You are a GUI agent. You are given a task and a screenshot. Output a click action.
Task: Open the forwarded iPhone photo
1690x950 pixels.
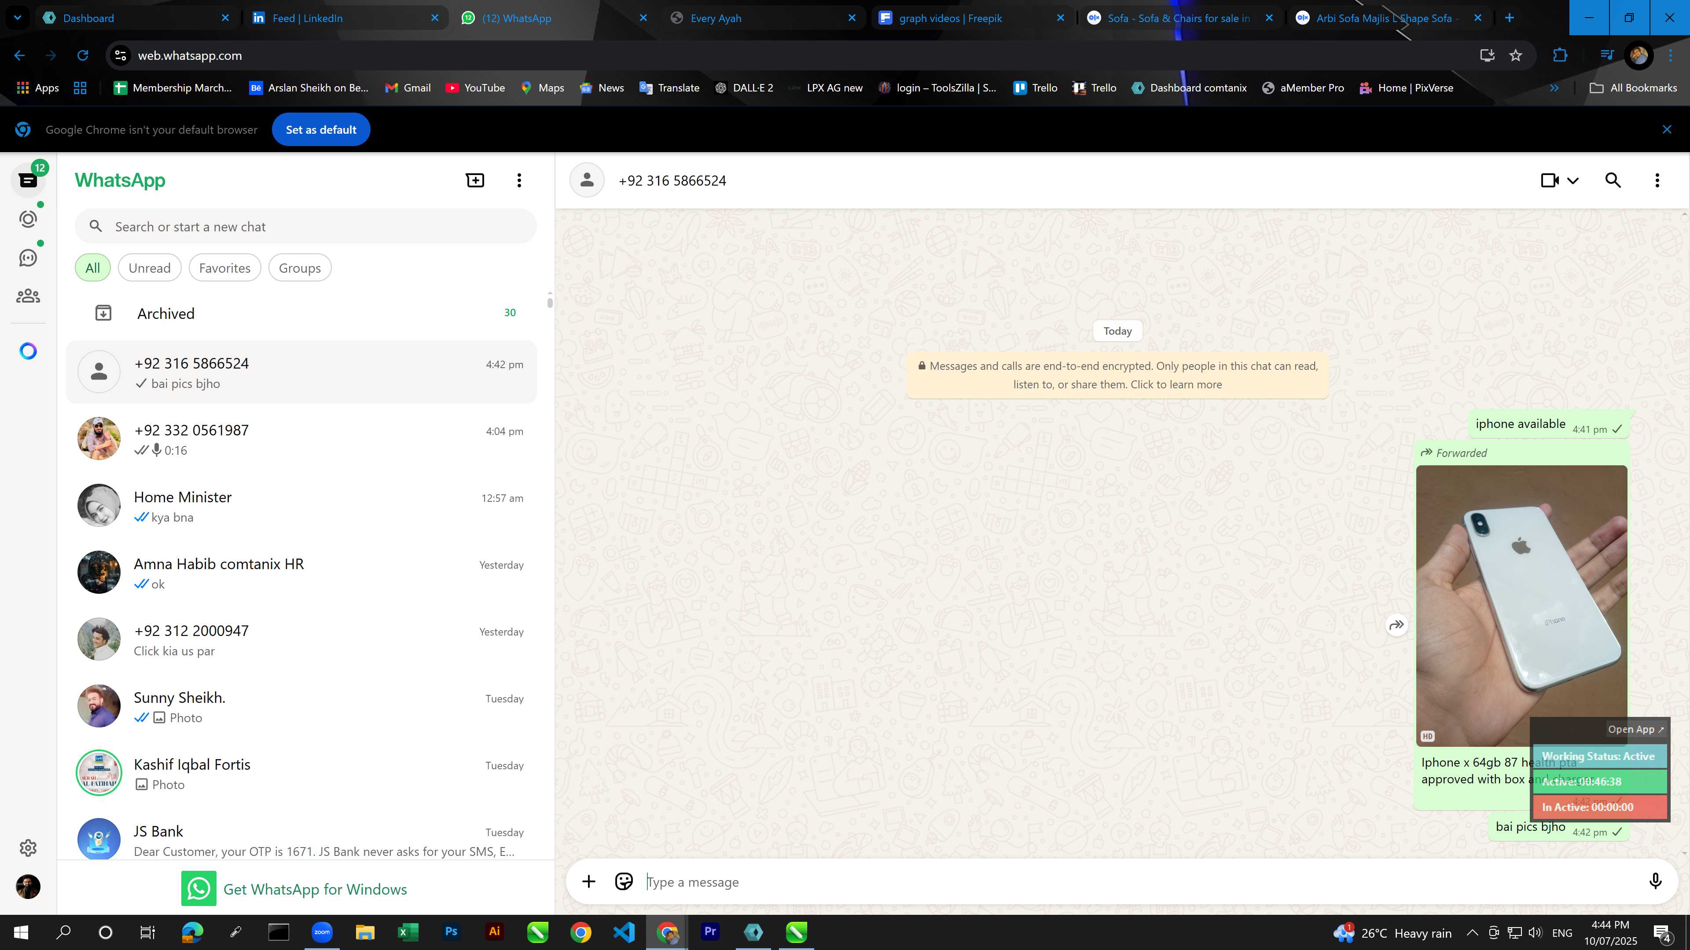pyautogui.click(x=1521, y=606)
